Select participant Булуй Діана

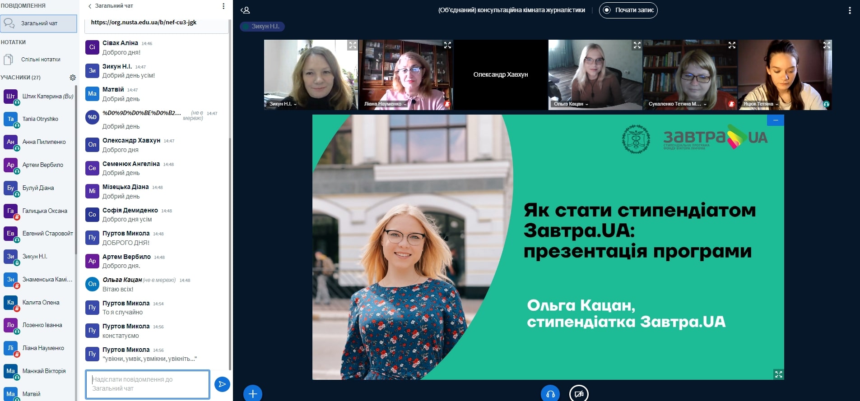[38, 188]
